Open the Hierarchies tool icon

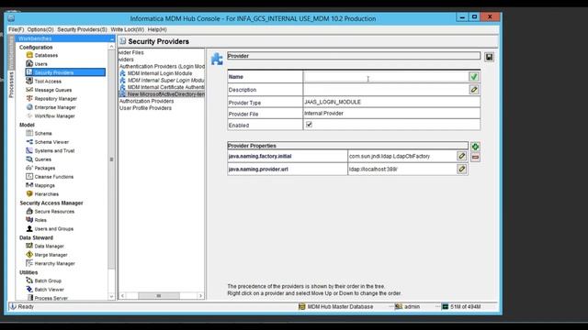pos(29,193)
